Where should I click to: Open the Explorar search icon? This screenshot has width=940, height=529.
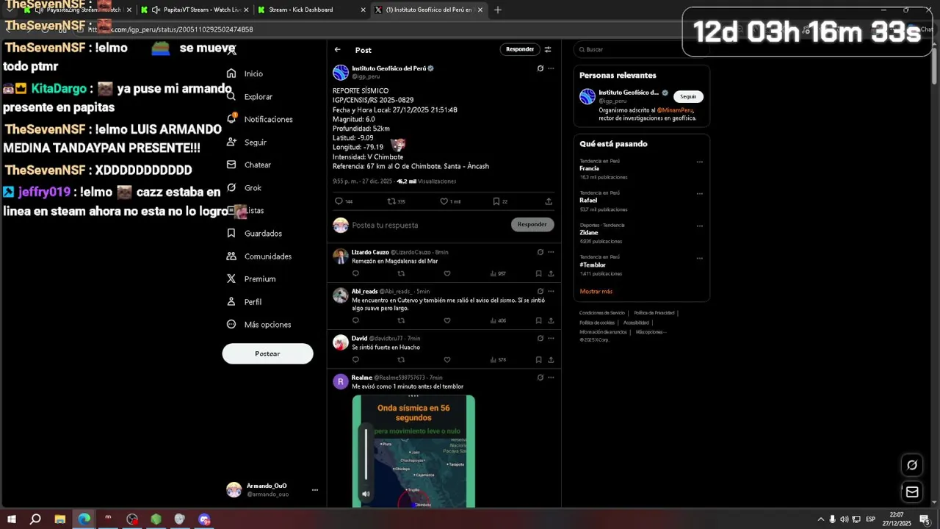[231, 96]
